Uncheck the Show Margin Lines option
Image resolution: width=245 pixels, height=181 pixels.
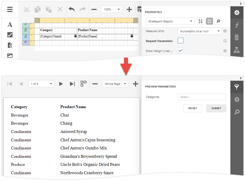[x=180, y=51]
